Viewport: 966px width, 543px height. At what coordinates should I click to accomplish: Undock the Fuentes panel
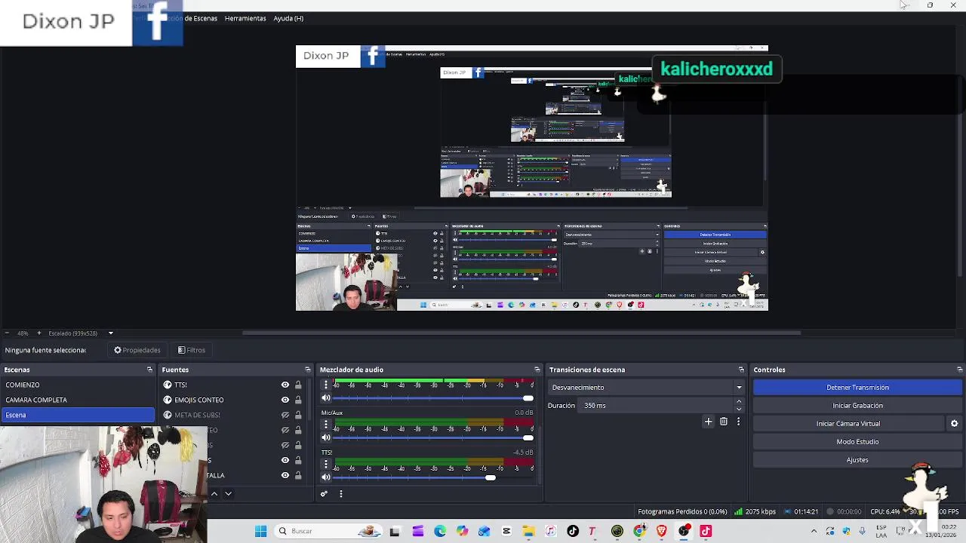click(x=307, y=370)
